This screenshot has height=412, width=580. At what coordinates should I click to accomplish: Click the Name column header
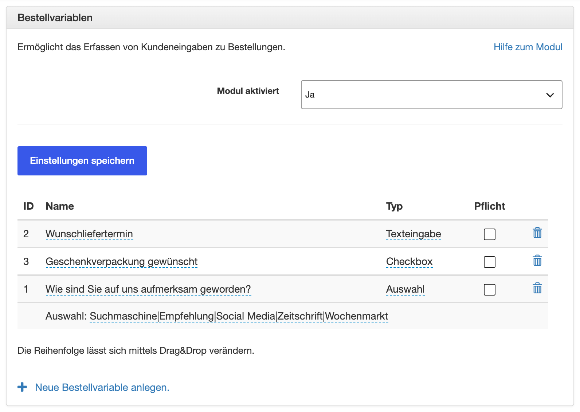[60, 206]
